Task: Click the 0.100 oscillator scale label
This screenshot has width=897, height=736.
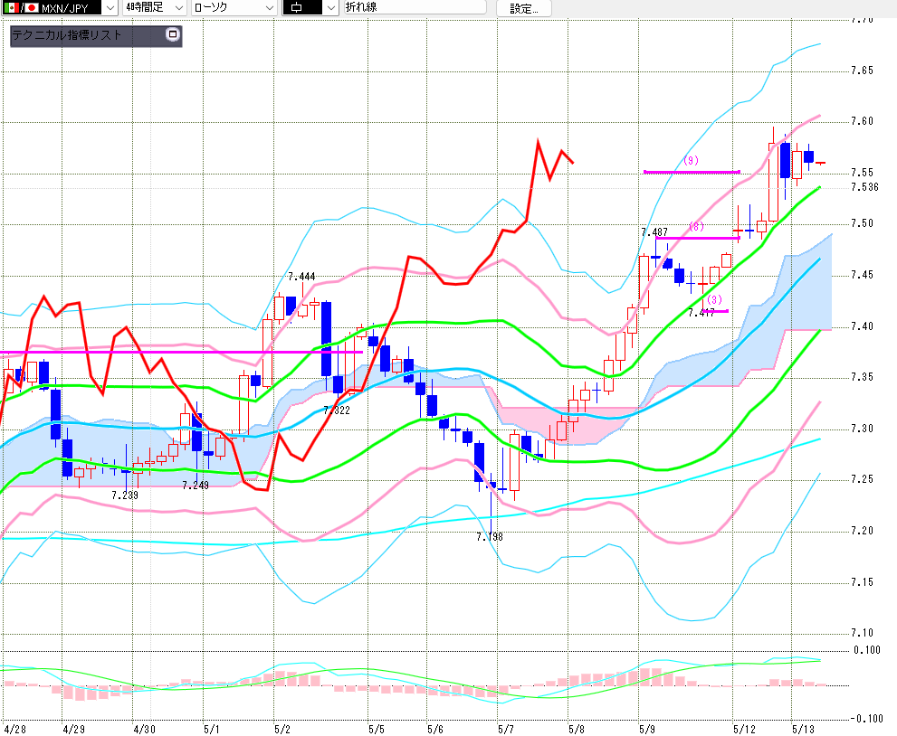Action: [867, 650]
